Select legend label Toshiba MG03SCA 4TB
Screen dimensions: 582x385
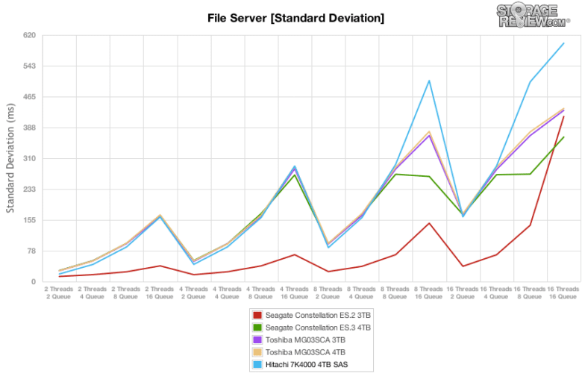305,352
